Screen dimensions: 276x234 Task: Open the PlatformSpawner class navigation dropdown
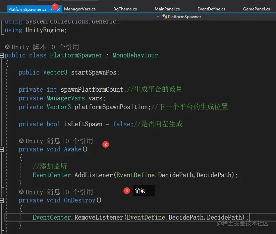click(218, 17)
